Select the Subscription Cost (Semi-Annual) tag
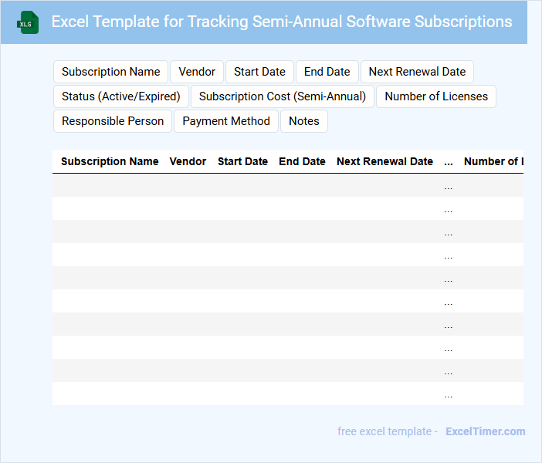The width and height of the screenshot is (542, 463). (283, 96)
